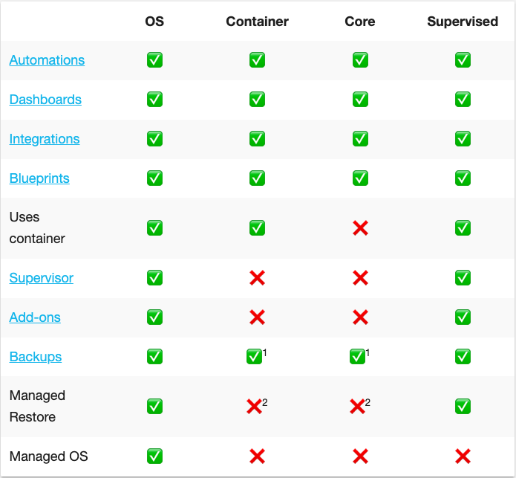Open the Integrations link
The image size is (516, 478).
click(x=45, y=139)
